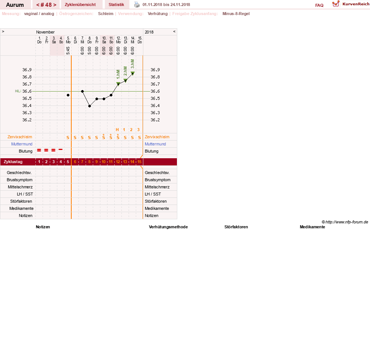Click the 'Verhütungsmethode' heading below chart
The height and width of the screenshot is (347, 370).
coord(168,227)
